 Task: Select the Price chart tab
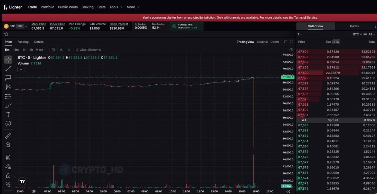[x=8, y=42]
